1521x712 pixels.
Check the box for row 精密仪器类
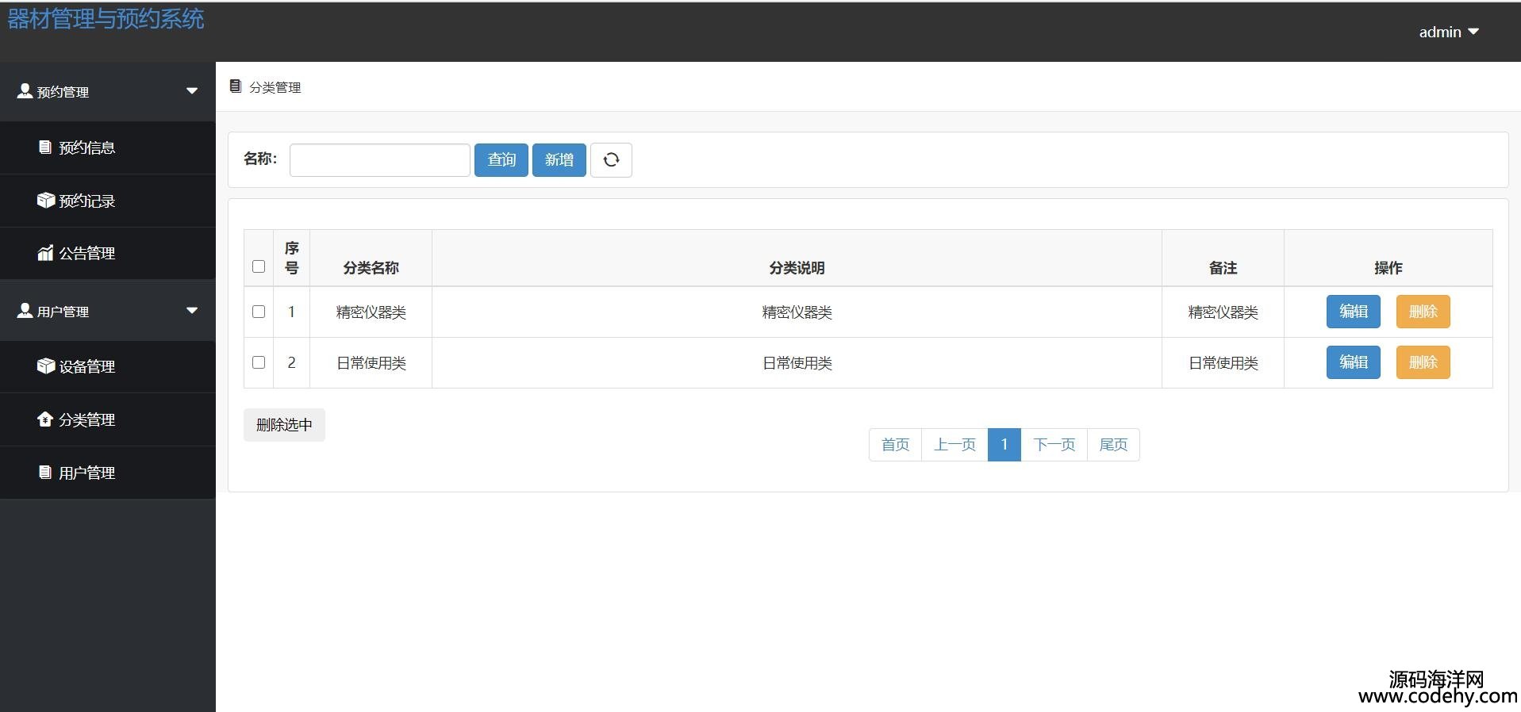259,312
